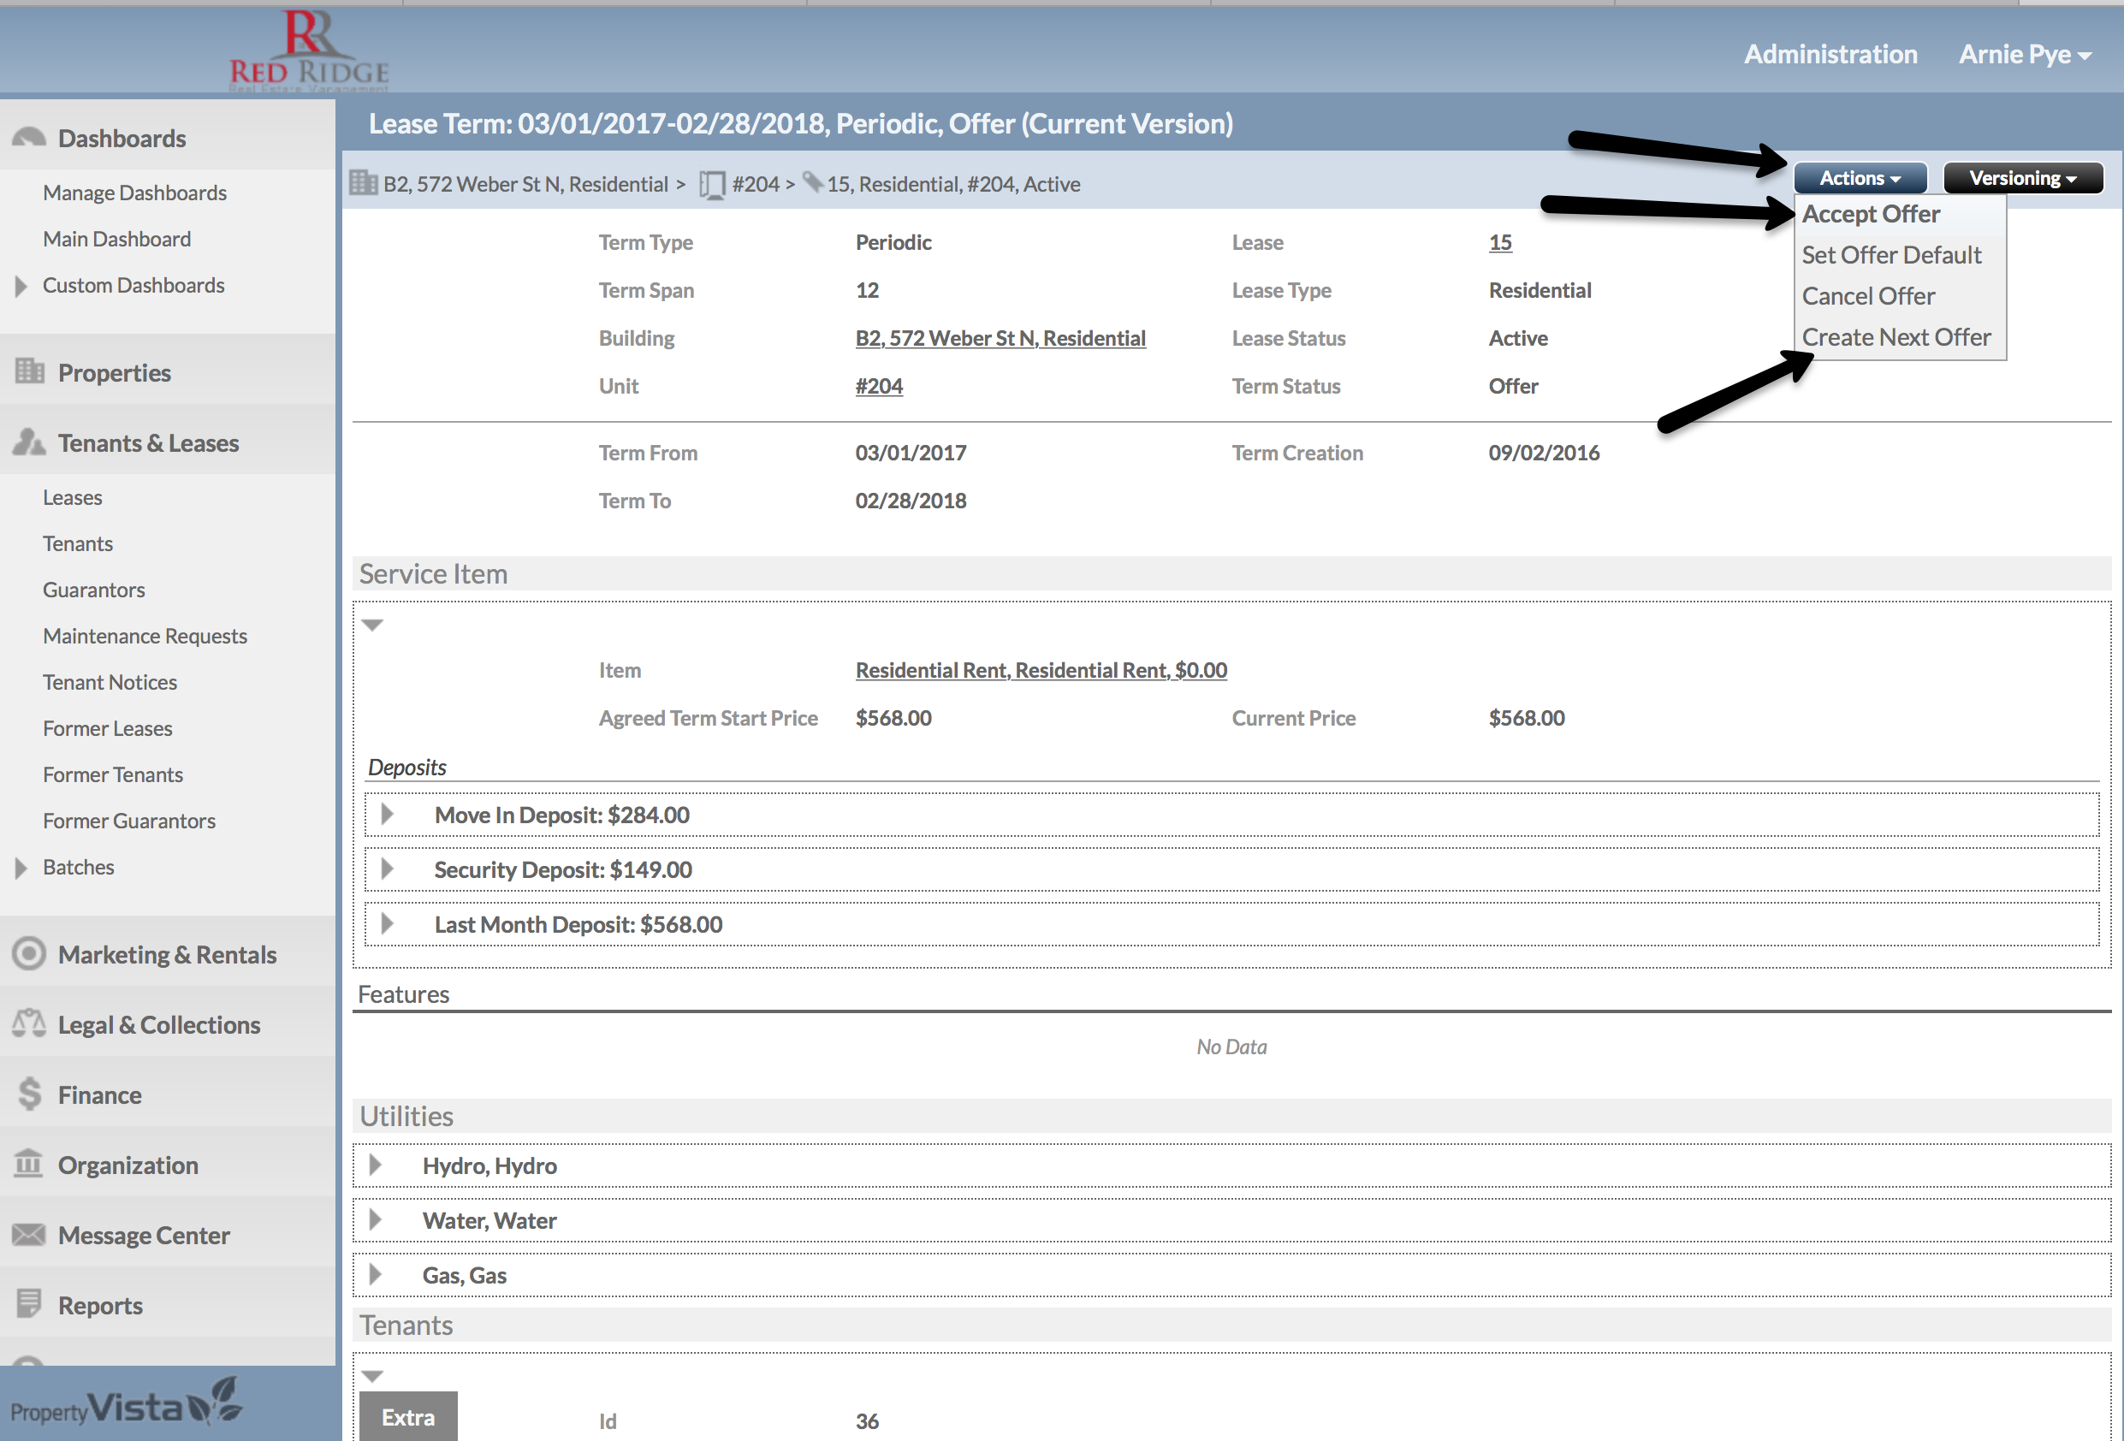Screen dimensions: 2124x1441
Task: Collapse the Service Item section arrow
Action: coord(372,625)
